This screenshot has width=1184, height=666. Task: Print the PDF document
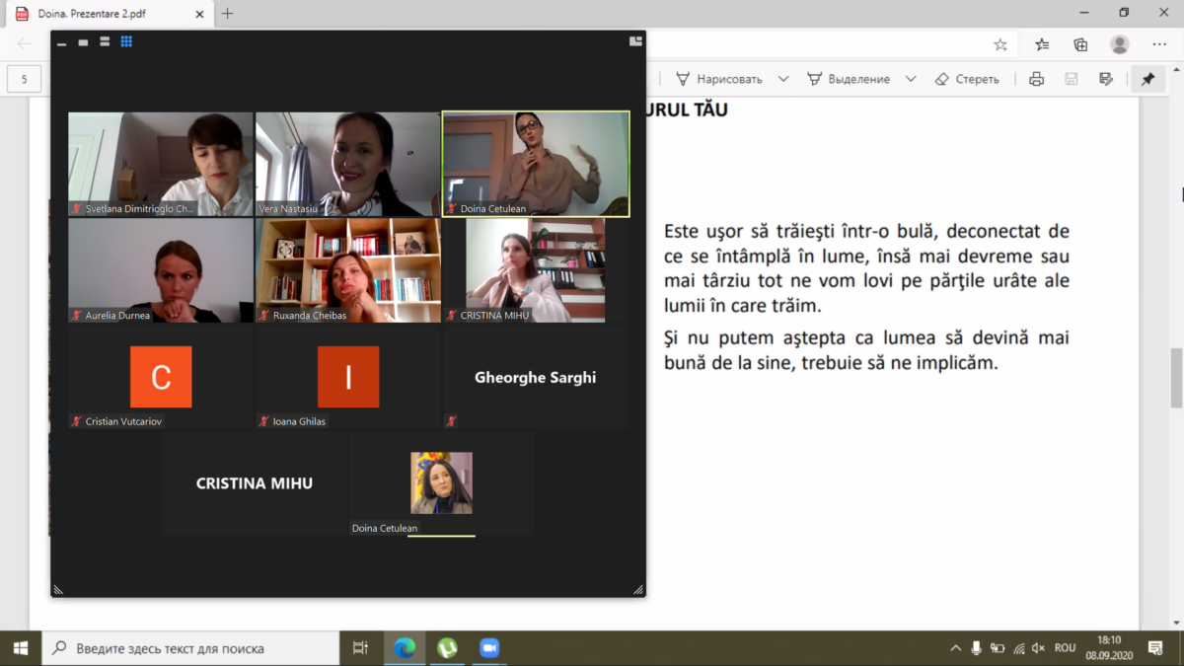(x=1036, y=79)
